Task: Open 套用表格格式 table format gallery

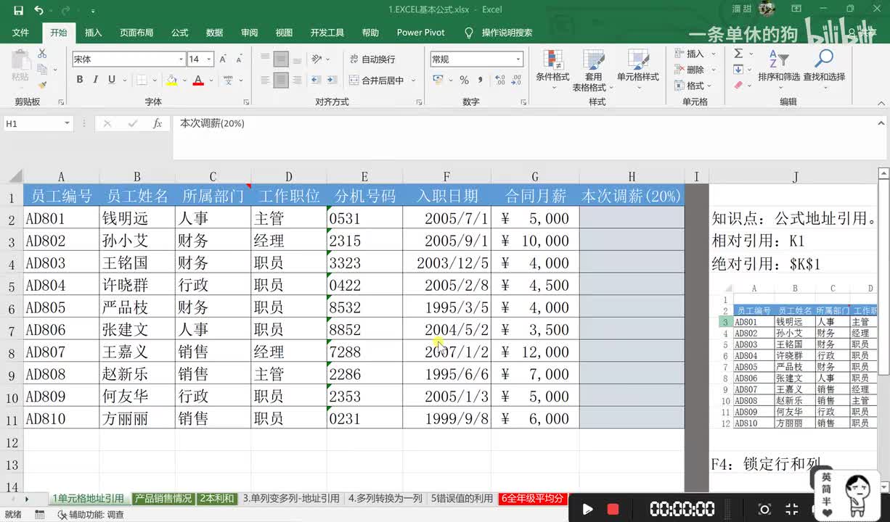Action: coord(593,70)
